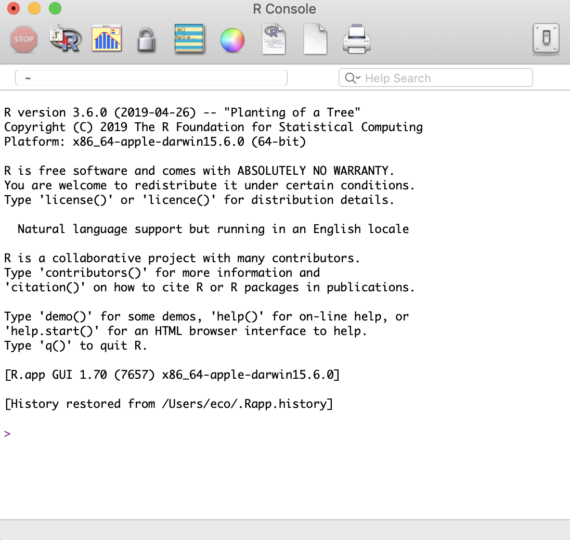
Task: Open the color wheel settings
Action: tap(232, 40)
